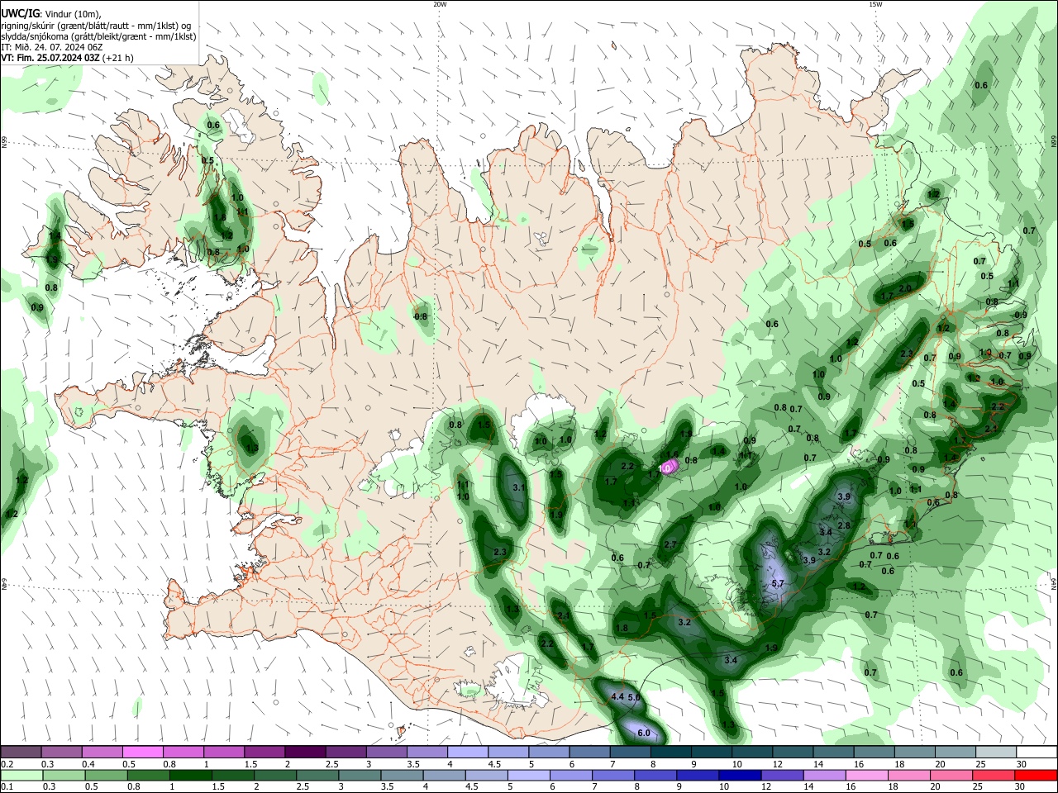Select the dark teal 8 snow legend swatch
The width and height of the screenshot is (1058, 793).
670,752
